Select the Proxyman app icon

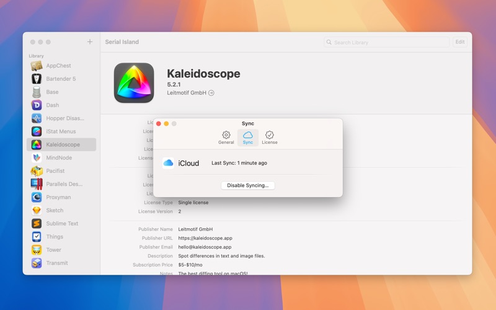click(37, 197)
